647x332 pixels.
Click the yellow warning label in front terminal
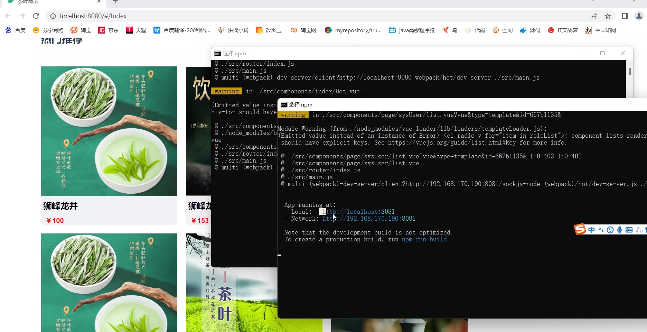click(293, 115)
